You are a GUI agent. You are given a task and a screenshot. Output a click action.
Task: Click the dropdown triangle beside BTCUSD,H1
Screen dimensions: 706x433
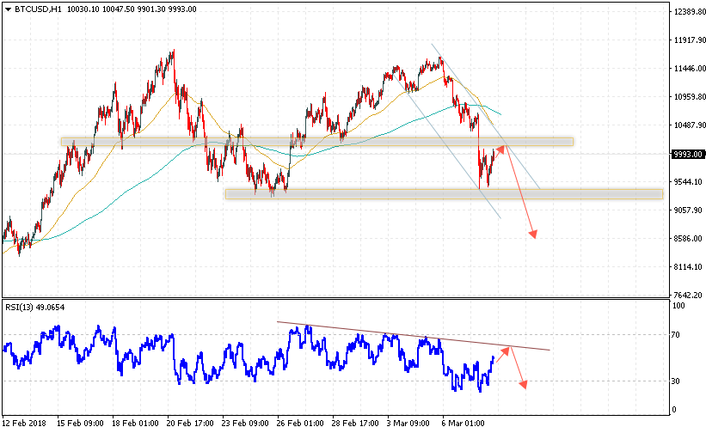click(x=8, y=9)
